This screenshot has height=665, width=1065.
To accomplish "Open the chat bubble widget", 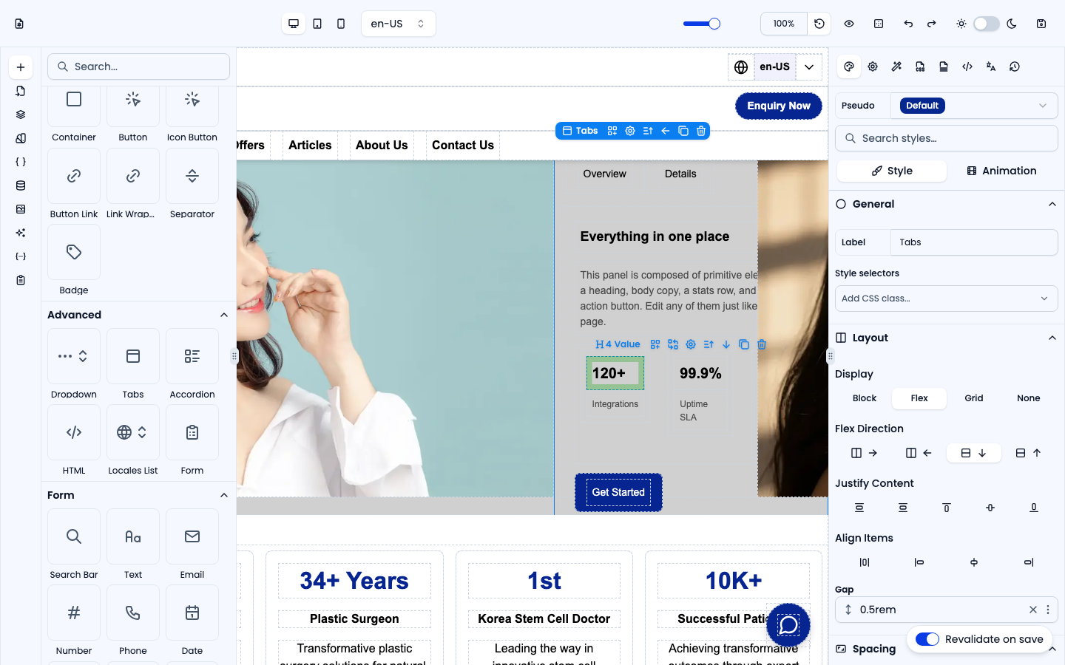I will click(788, 625).
